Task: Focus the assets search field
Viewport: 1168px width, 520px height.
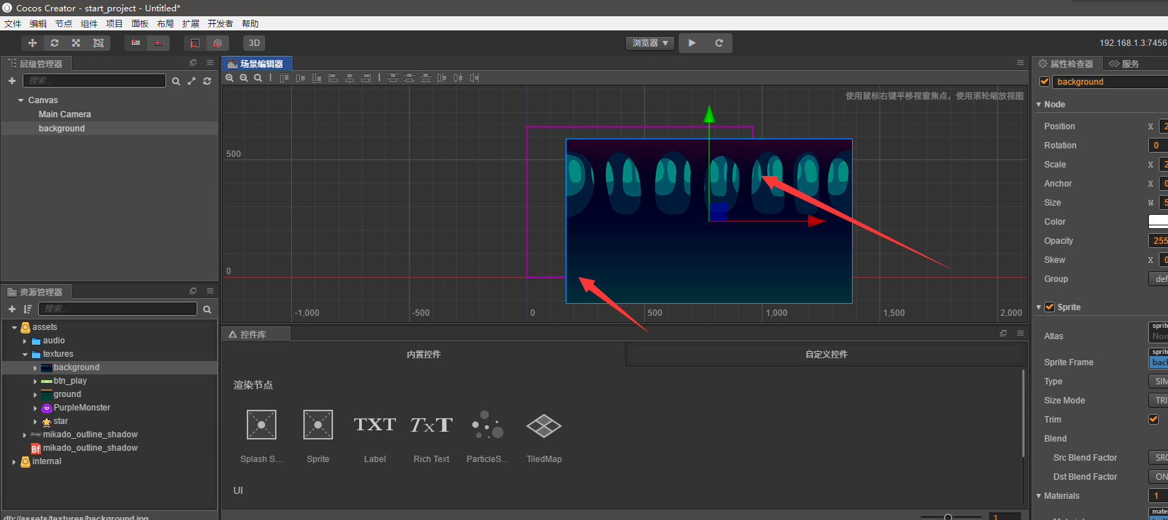Action: coord(117,309)
